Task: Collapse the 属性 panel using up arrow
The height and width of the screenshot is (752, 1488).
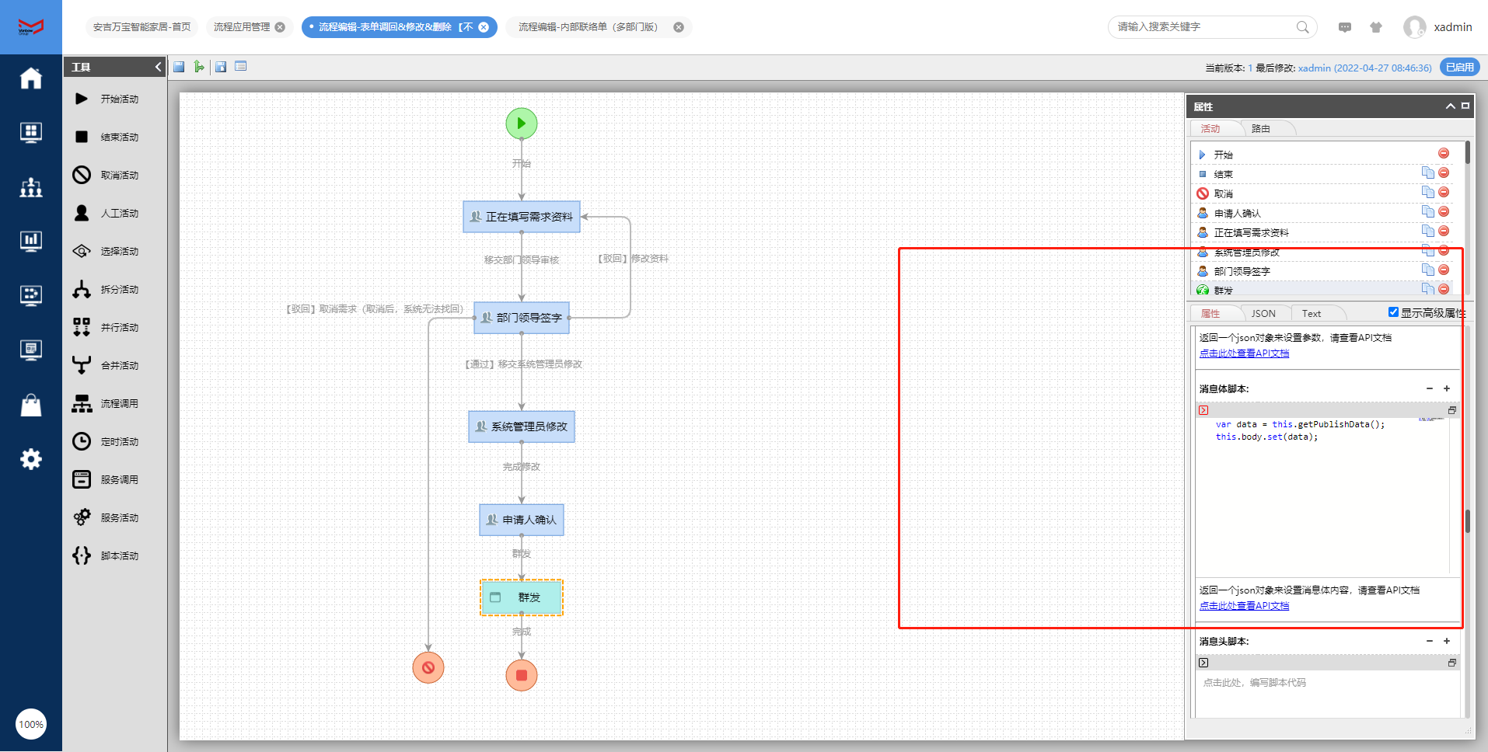Action: (1450, 106)
